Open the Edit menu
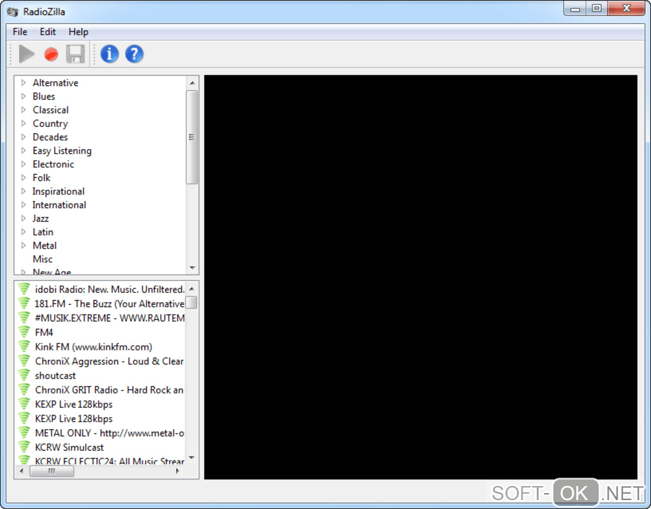This screenshot has height=509, width=651. 48,32
